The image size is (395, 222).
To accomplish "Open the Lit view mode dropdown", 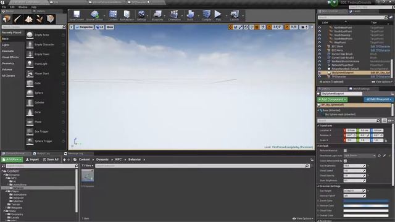I will (x=100, y=27).
